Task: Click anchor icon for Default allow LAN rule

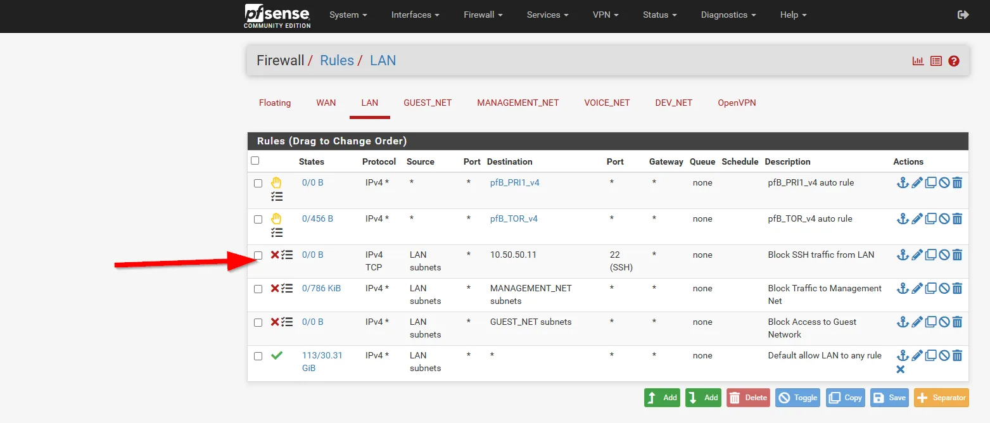Action: [903, 356]
